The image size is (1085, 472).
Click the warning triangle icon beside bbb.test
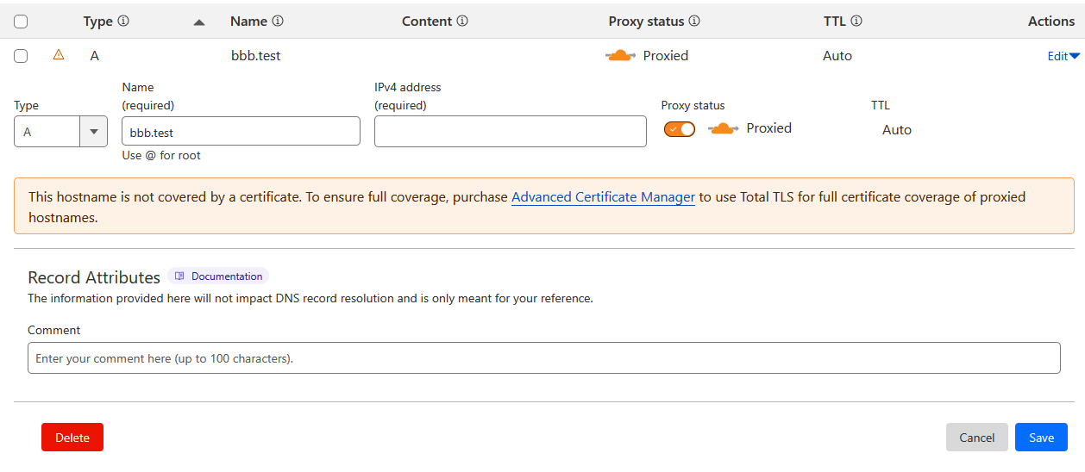coord(59,55)
